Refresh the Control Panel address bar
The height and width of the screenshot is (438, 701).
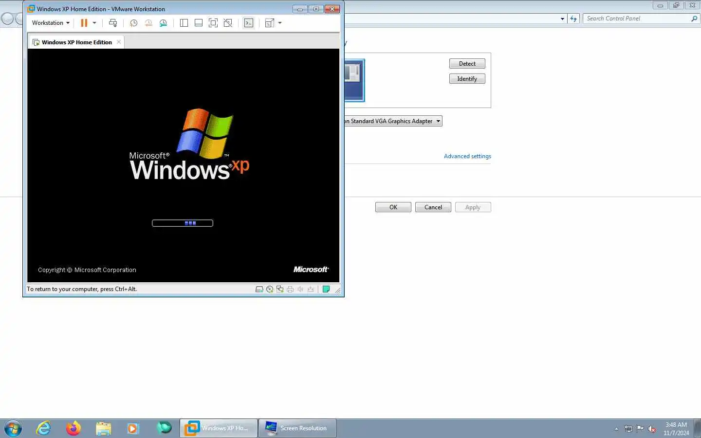point(574,18)
